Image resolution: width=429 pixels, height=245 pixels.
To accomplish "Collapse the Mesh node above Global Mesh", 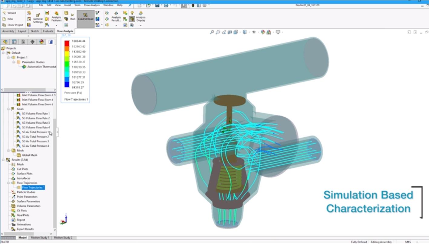I will (9, 150).
